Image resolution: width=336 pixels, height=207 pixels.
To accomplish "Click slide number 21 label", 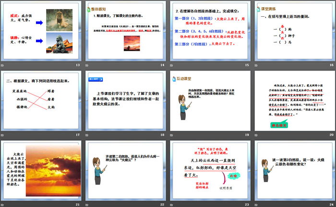I will tap(78, 205).
